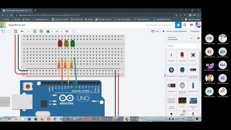Viewport: 231px width, 130px height.
Task: Open Word from the taskbar
Action: coord(29,119)
